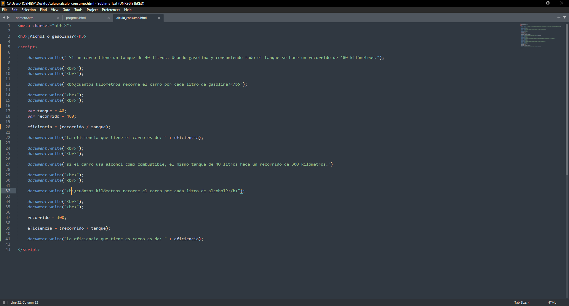The width and height of the screenshot is (569, 306).
Task: Click the minimap code preview
Action: click(x=540, y=35)
